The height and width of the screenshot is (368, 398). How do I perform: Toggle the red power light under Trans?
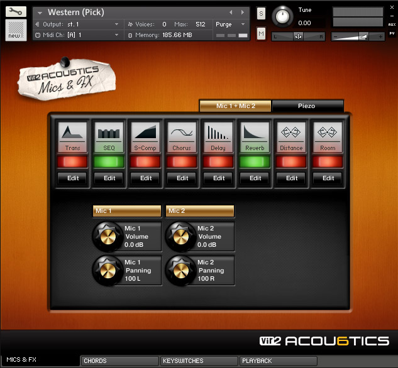tap(73, 162)
